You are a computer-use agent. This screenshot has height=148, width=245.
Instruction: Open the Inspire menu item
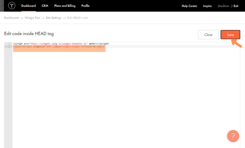[207, 6]
